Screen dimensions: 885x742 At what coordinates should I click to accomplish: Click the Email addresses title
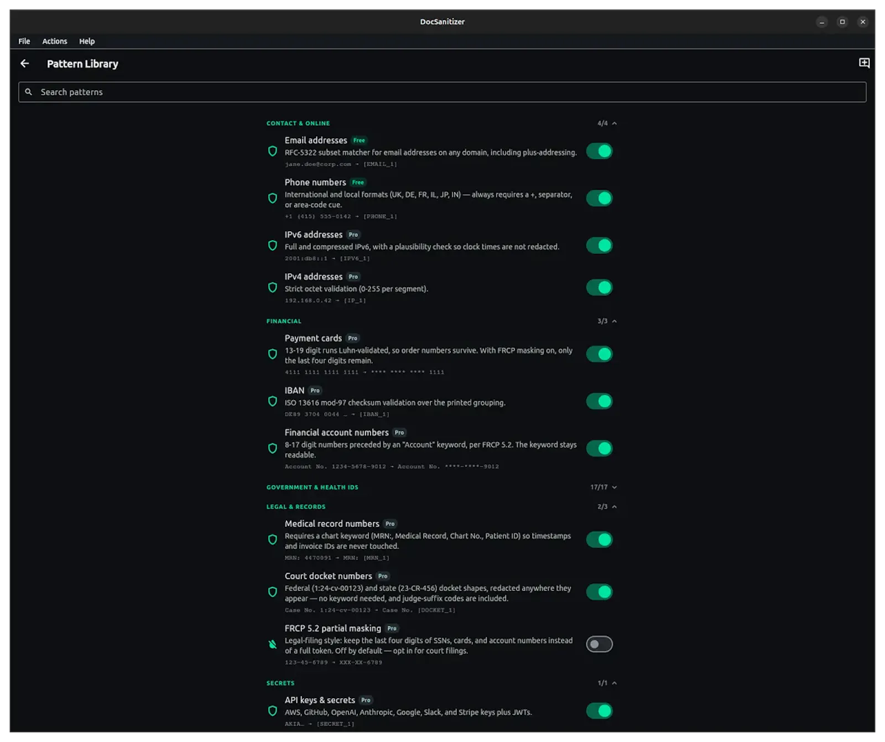tap(316, 141)
